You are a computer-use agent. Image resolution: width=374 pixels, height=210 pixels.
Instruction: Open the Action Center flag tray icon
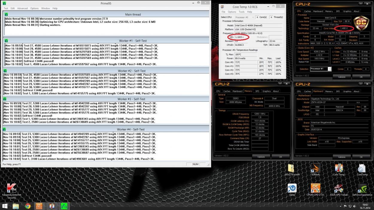point(345,206)
